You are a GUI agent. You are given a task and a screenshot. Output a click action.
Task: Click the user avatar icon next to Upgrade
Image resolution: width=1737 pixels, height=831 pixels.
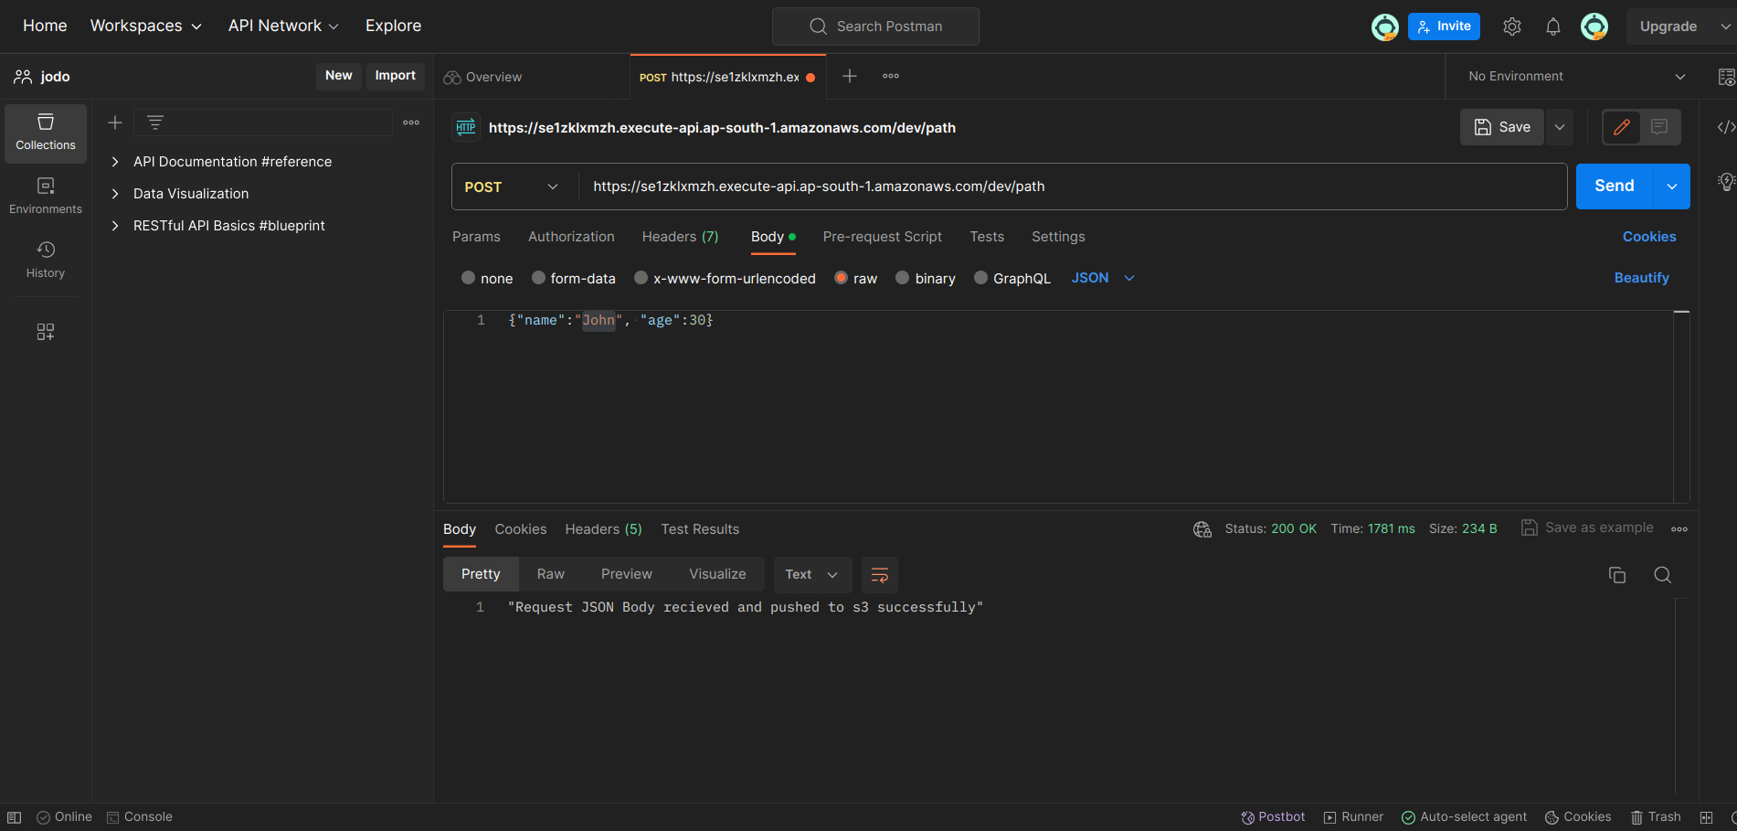coord(1594,27)
